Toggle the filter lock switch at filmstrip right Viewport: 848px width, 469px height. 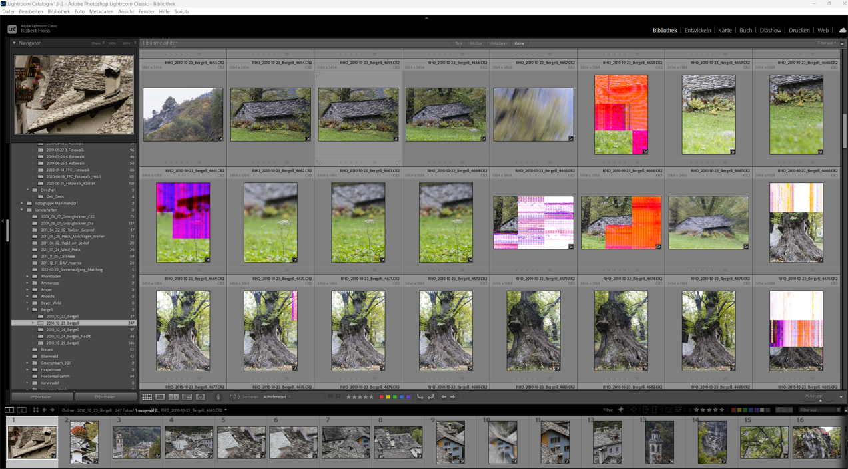click(x=845, y=410)
